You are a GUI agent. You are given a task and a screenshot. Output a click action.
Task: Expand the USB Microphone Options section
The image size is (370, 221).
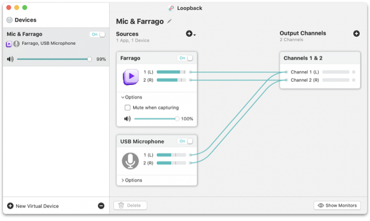click(132, 180)
